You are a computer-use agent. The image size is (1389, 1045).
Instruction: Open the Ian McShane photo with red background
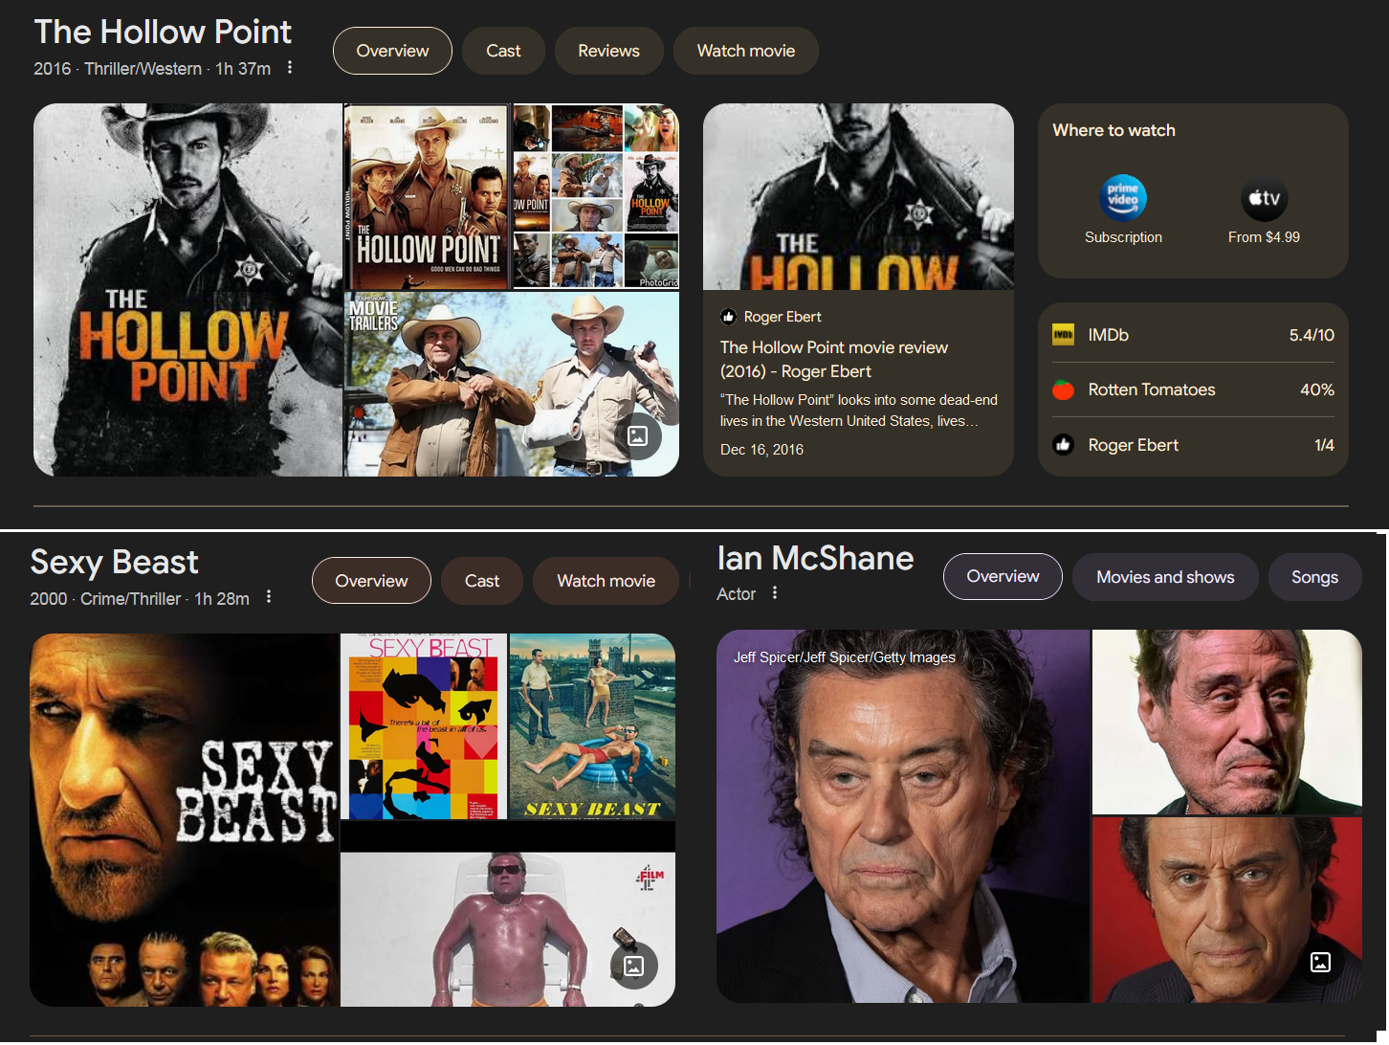tap(1227, 910)
